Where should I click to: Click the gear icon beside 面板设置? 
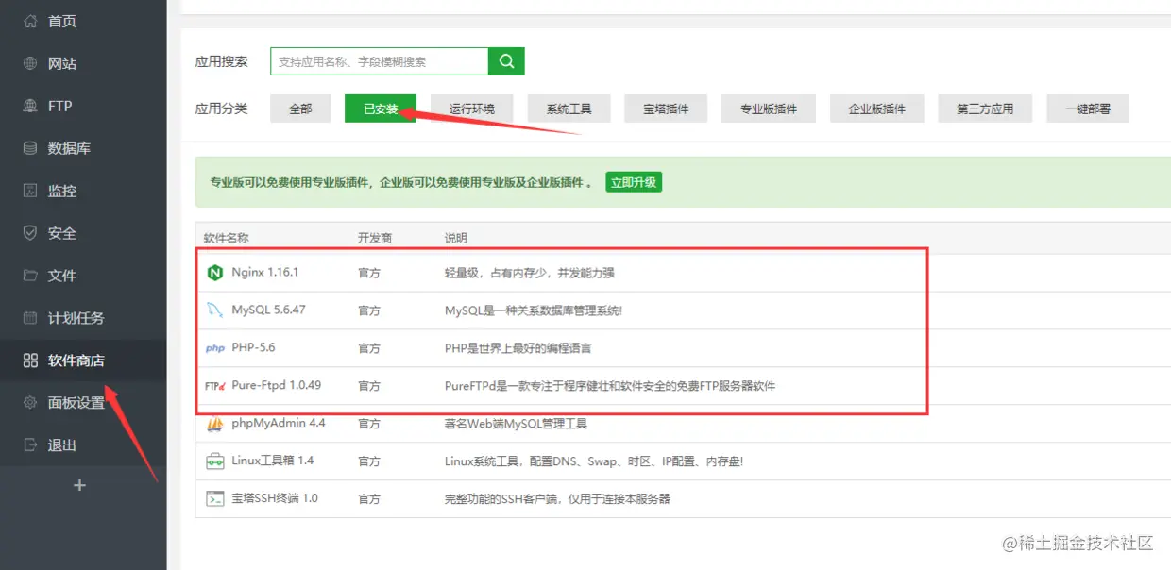click(30, 403)
